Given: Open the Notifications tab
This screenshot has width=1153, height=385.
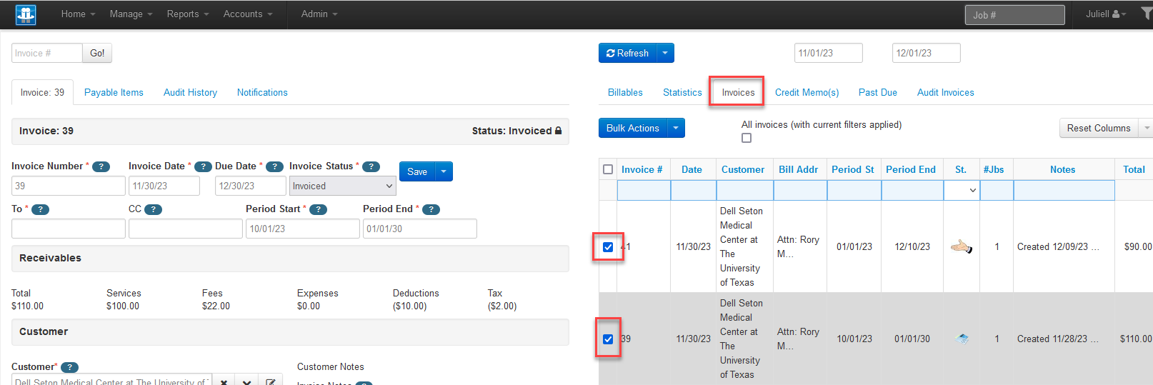Looking at the screenshot, I should tap(262, 92).
